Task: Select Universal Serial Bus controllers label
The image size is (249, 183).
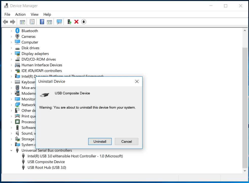Action: point(47,150)
